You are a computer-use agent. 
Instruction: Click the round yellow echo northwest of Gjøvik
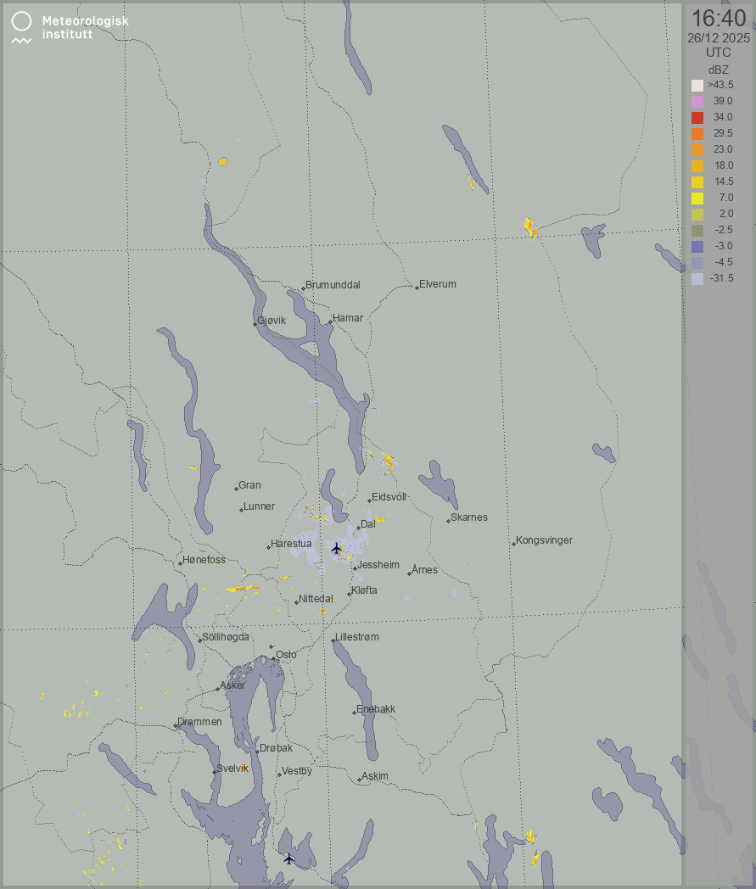pos(222,161)
